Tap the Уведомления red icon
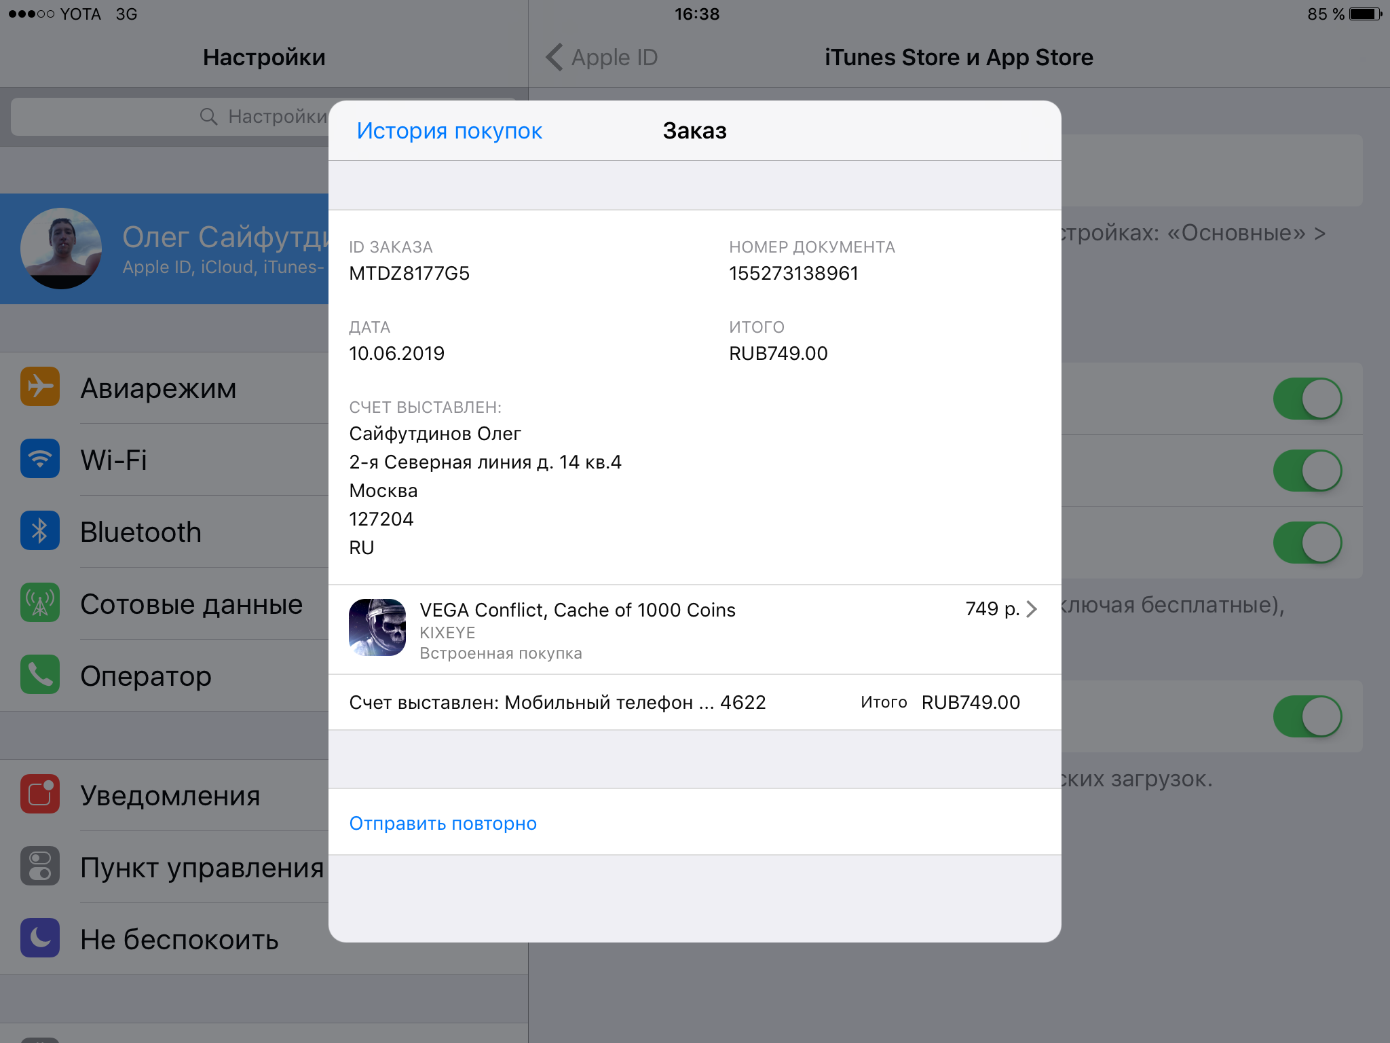 click(x=40, y=794)
